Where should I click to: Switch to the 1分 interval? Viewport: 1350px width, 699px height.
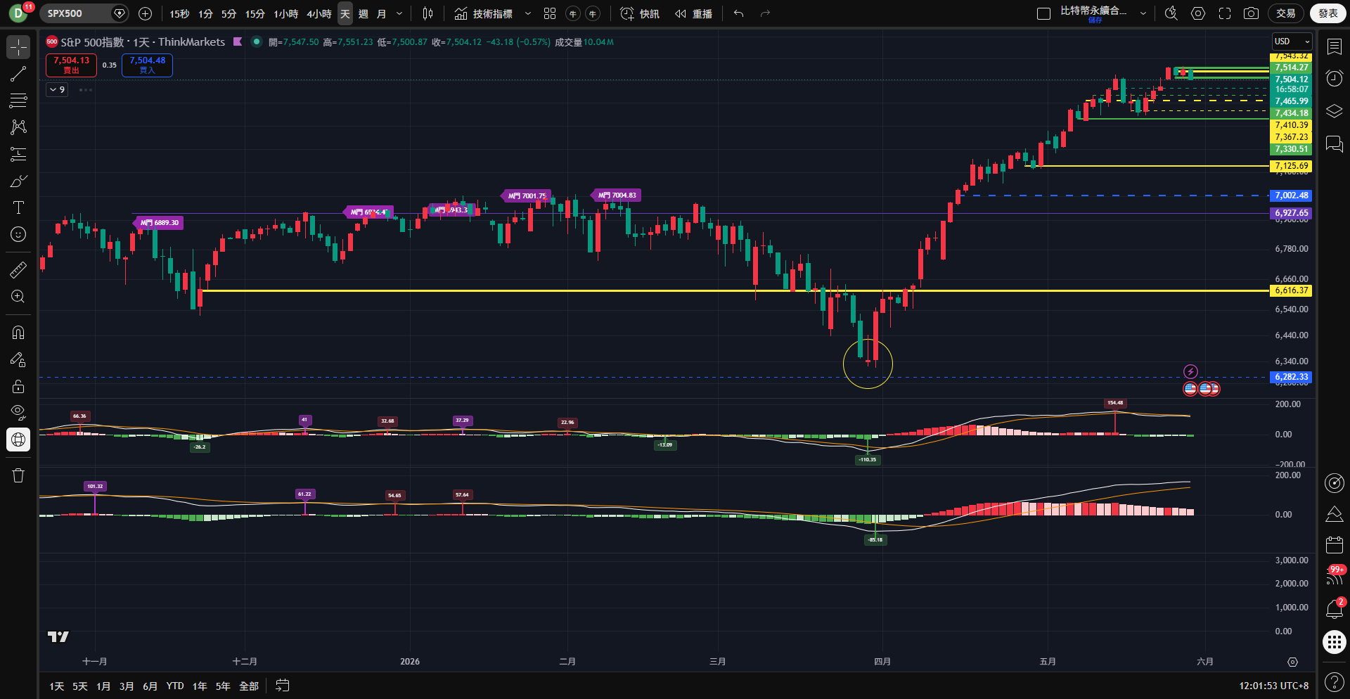205,13
